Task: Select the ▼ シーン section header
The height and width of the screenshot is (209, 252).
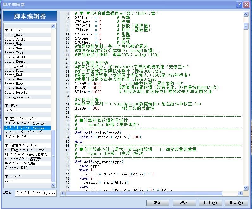Action: [28, 30]
